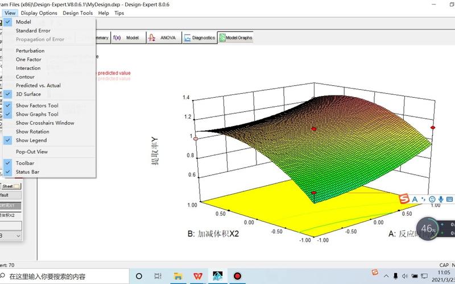455x284 pixels.
Task: Click the Sogou input method logo
Action: click(x=403, y=198)
